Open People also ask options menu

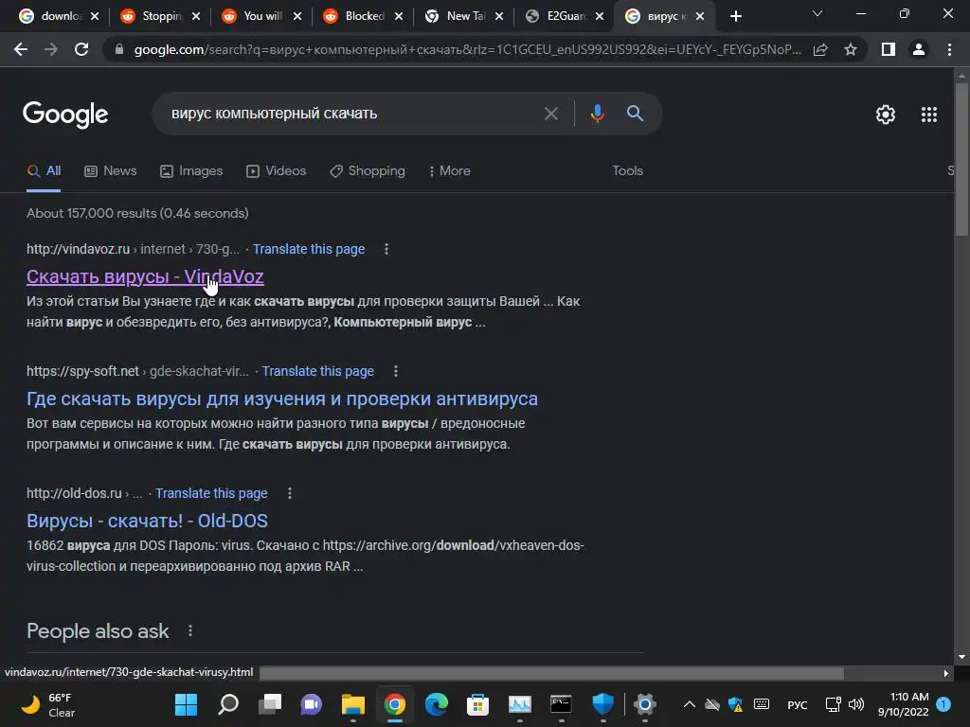(189, 631)
